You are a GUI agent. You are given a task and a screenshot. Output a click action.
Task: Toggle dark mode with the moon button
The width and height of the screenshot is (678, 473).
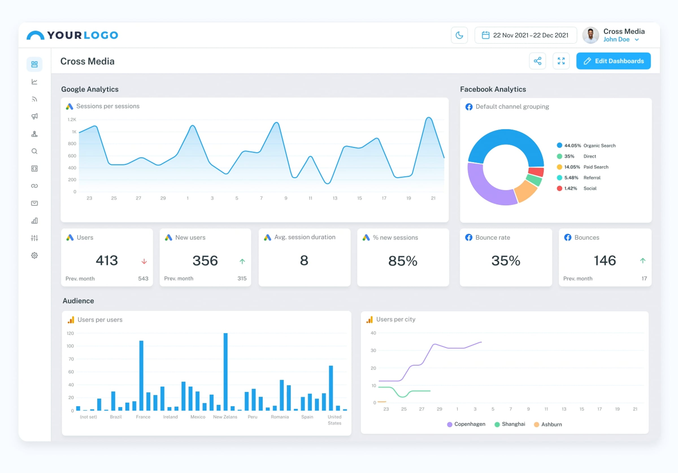click(x=459, y=35)
